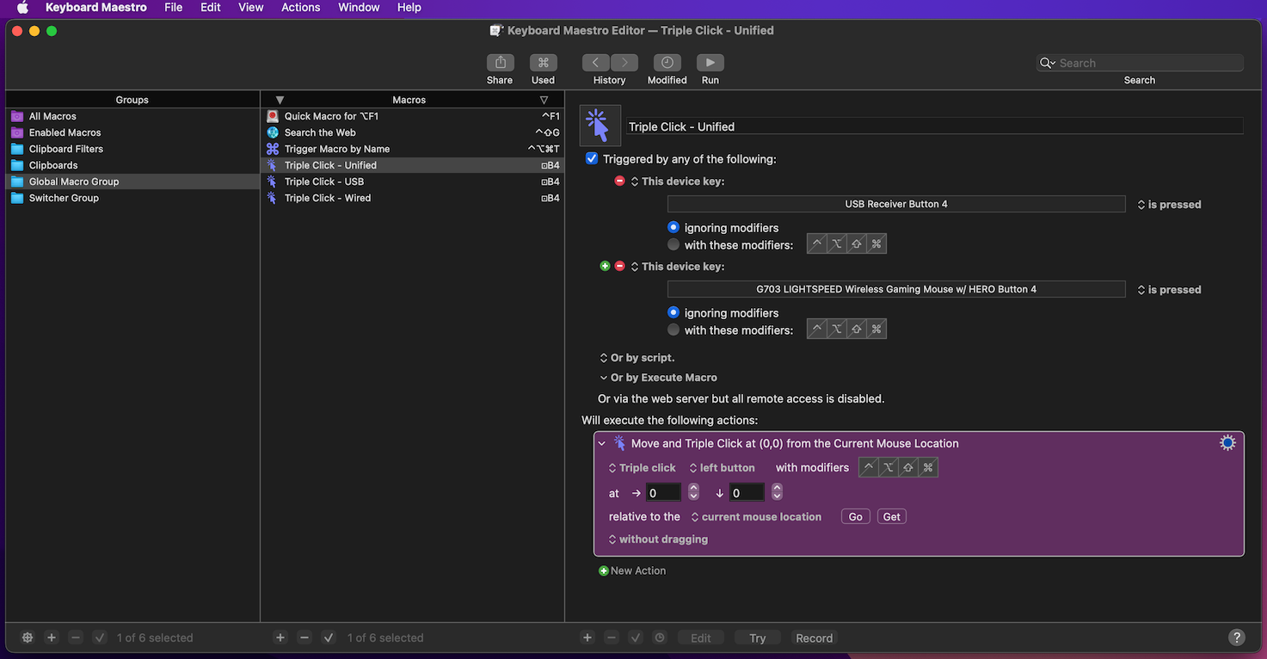Toggle Option modifier in the triple click action
1267x659 pixels.
pyautogui.click(x=888, y=467)
